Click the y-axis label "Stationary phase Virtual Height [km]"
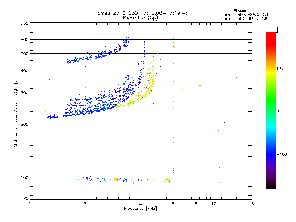The image size is (296, 222). coord(16,111)
